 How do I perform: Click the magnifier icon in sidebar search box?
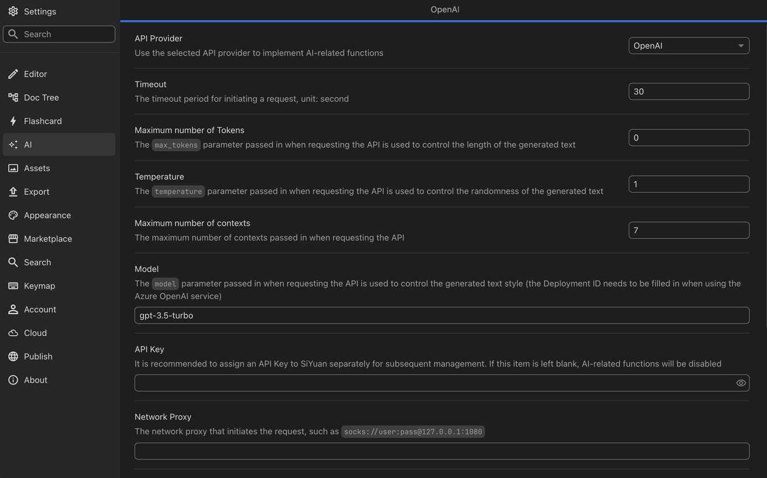tap(13, 34)
